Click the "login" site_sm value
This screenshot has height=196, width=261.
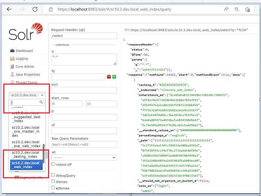(x=162, y=186)
